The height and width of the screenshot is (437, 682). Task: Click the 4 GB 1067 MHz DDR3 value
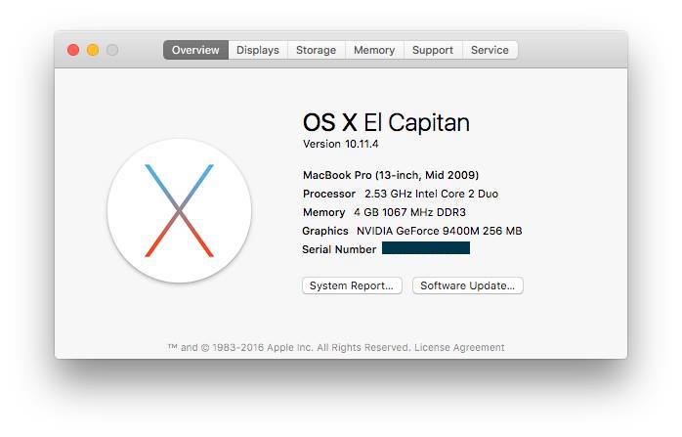pos(409,212)
